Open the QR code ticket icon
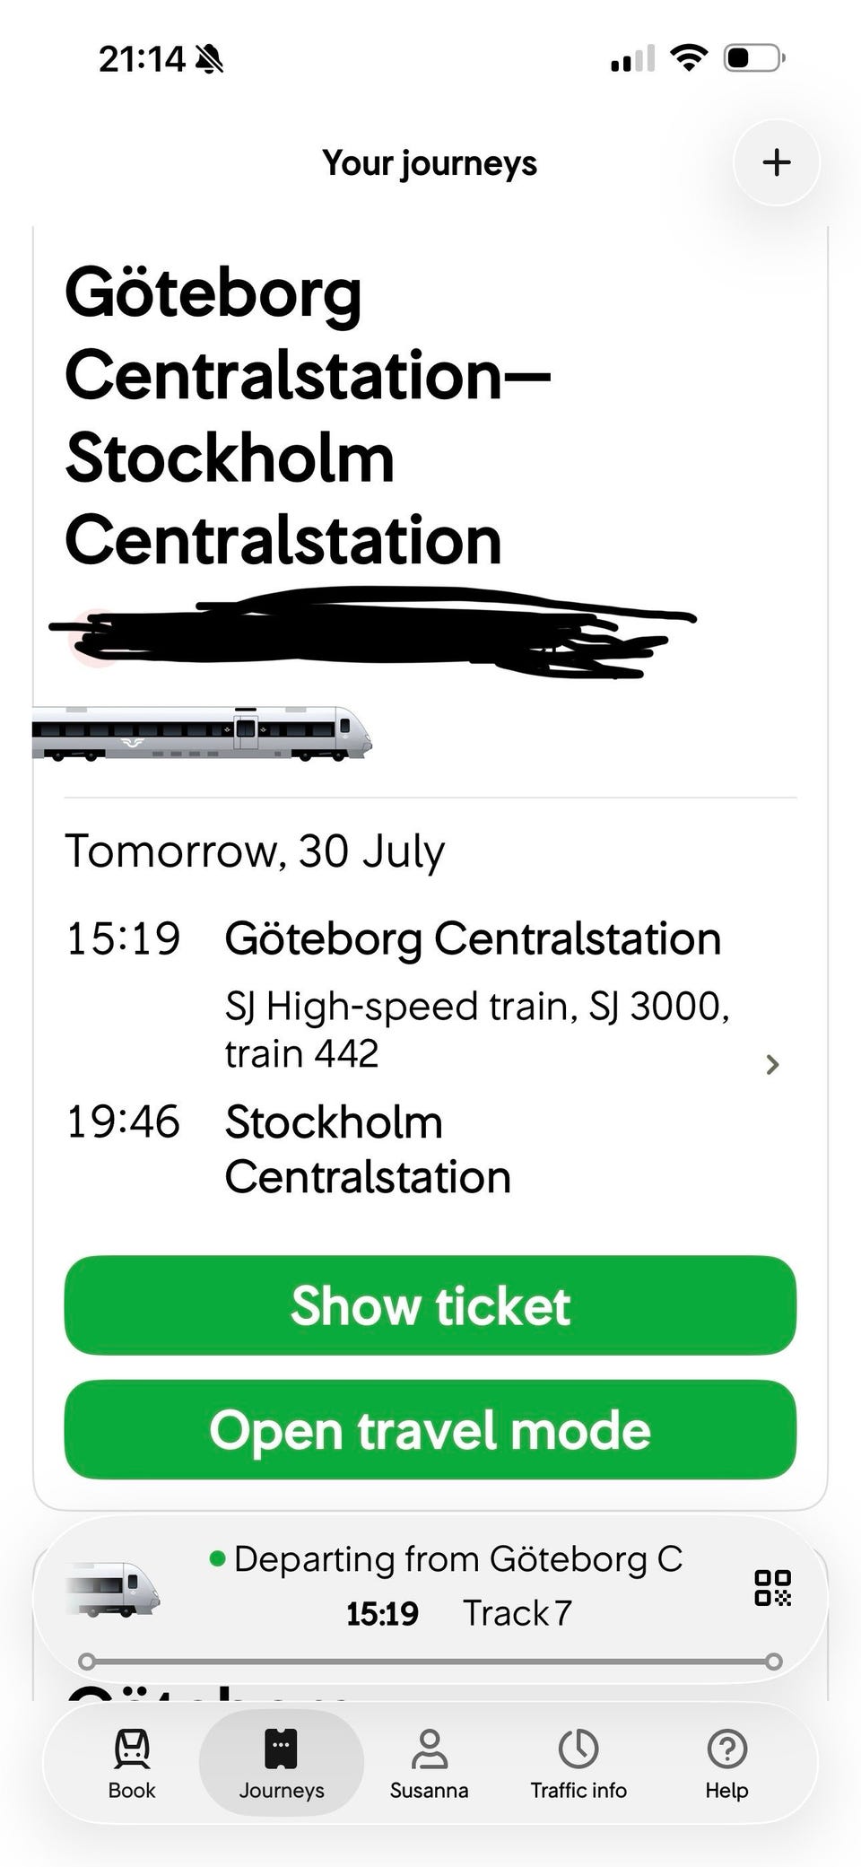Viewport: 861px width, 1867px height. (772, 1587)
